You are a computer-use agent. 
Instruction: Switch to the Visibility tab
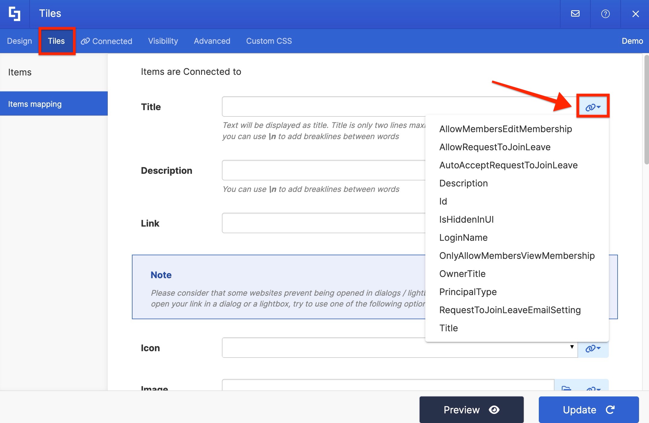tap(163, 41)
